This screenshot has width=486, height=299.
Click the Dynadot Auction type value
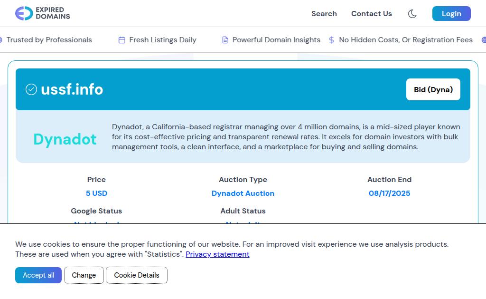tap(243, 193)
